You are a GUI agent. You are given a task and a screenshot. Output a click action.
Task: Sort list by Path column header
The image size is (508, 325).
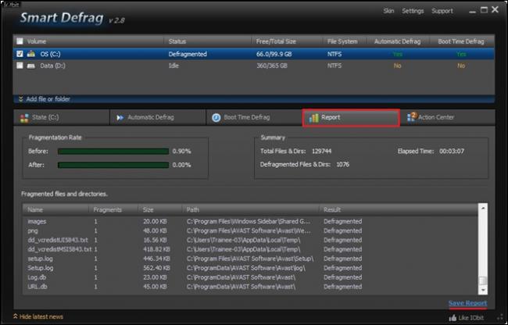[251, 209]
